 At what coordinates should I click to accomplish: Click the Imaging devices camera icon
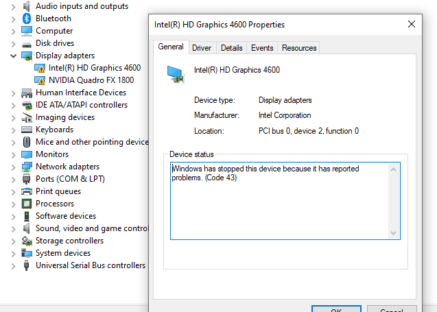click(x=27, y=117)
